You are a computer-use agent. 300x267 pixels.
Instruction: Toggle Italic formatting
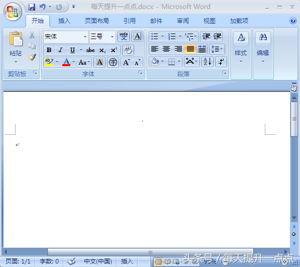(60, 50)
